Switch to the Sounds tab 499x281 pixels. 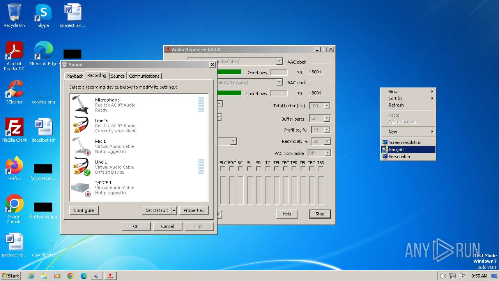[118, 76]
